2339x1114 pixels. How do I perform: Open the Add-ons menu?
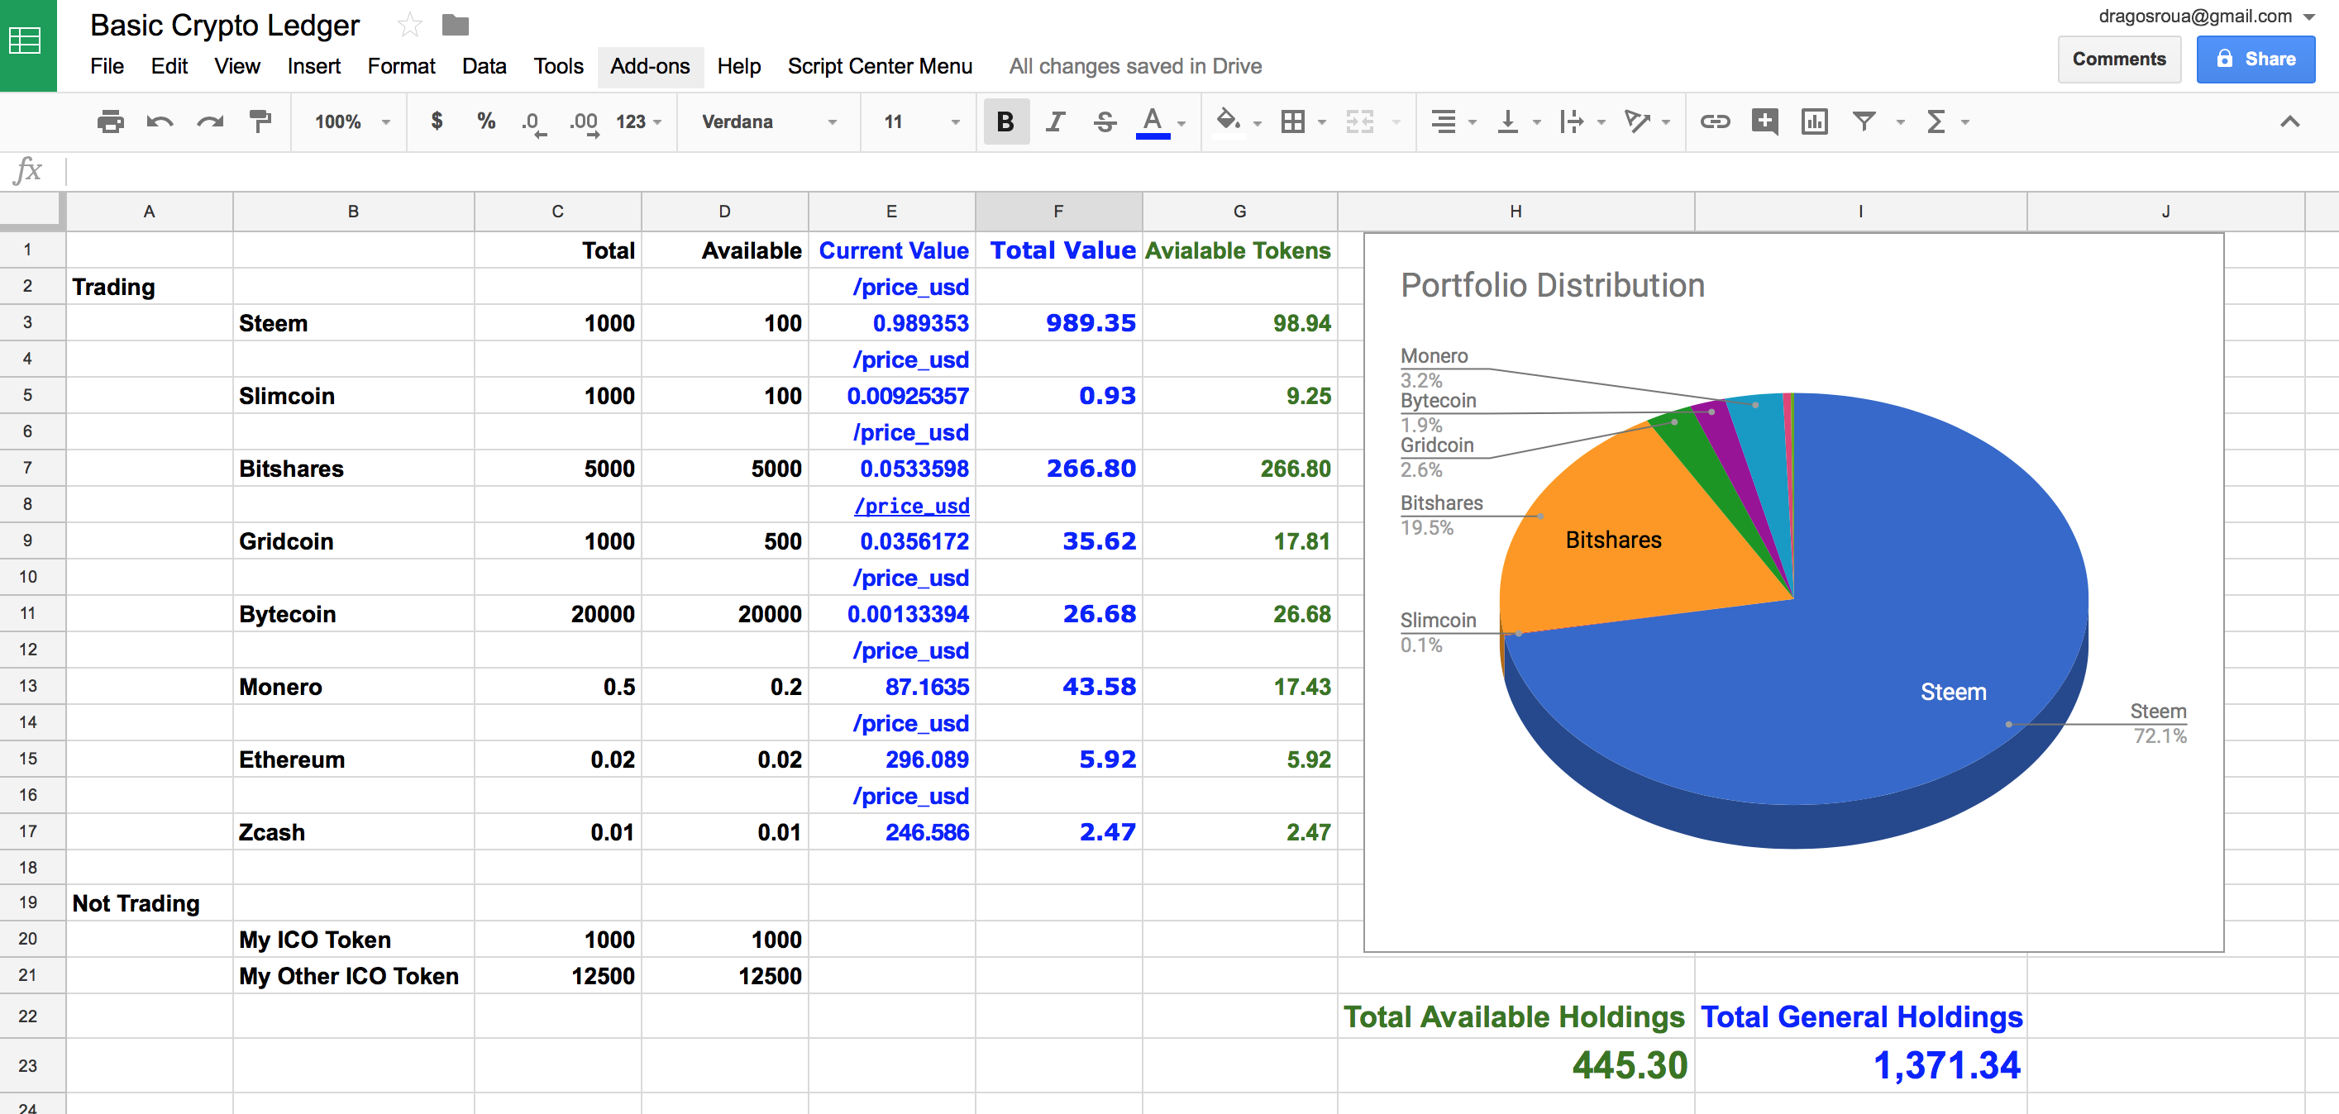(650, 66)
